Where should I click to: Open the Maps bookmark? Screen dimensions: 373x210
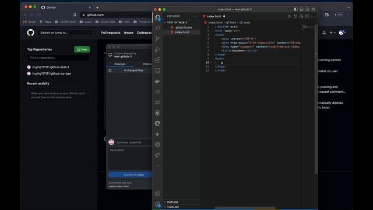45,22
